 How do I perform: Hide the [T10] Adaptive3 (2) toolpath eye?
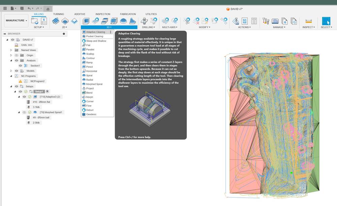pyautogui.click(x=24, y=97)
